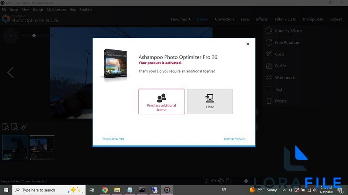Viewport: 348px width, 195px height.
Task: Select the Resize tool icon
Action: pyautogui.click(x=269, y=66)
